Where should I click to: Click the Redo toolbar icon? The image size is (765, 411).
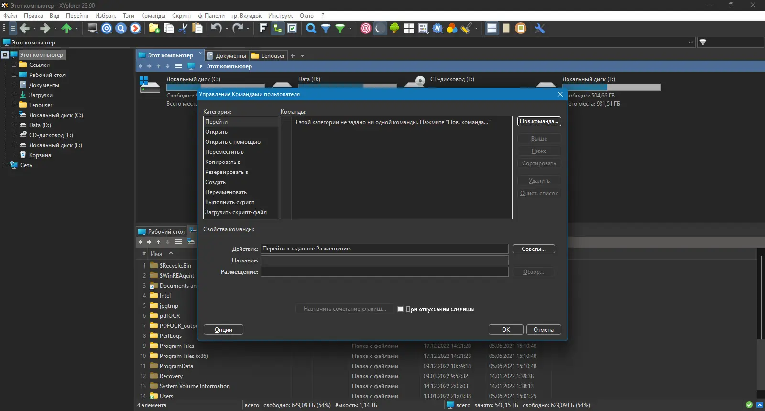tap(238, 29)
